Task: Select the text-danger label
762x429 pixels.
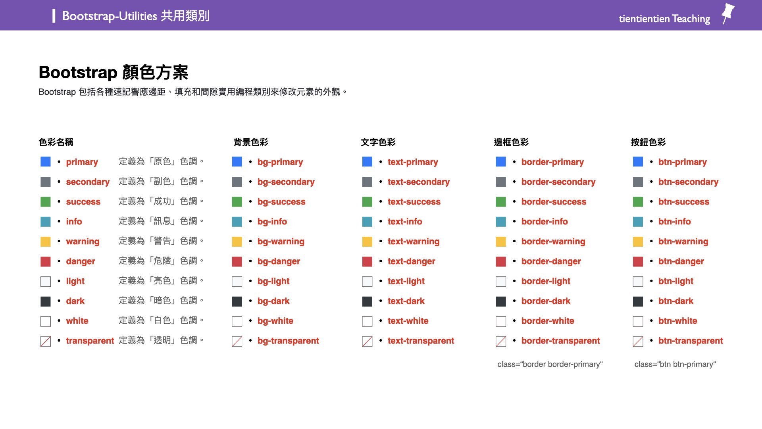Action: (412, 261)
